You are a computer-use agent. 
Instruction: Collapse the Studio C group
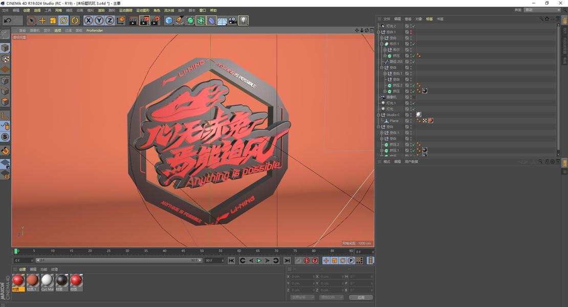(x=379, y=115)
